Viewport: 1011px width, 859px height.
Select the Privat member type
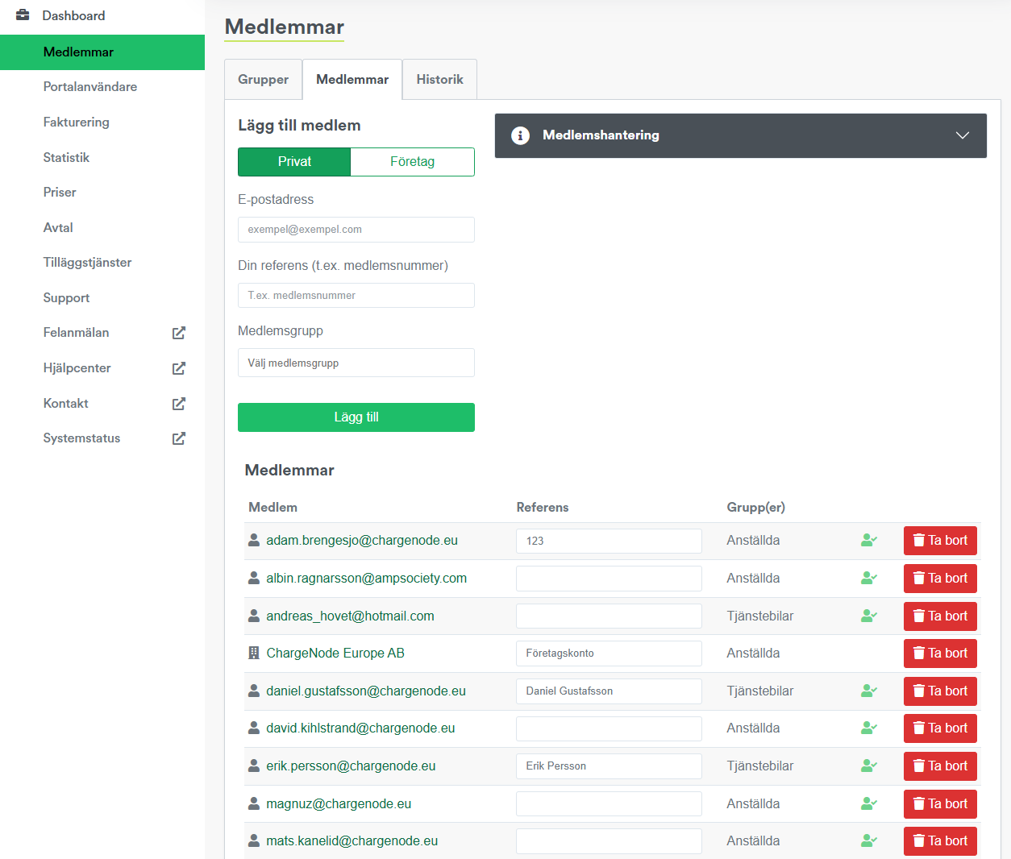(x=294, y=162)
